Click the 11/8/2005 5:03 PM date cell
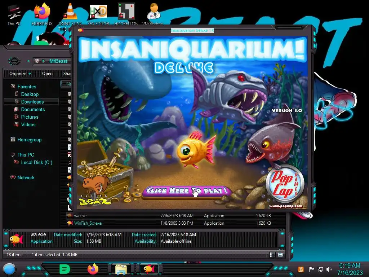 [x=177, y=223]
